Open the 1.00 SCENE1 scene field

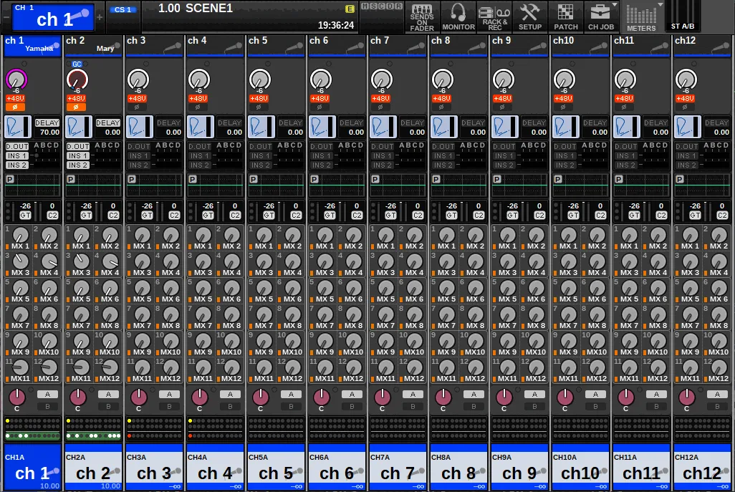(250, 17)
